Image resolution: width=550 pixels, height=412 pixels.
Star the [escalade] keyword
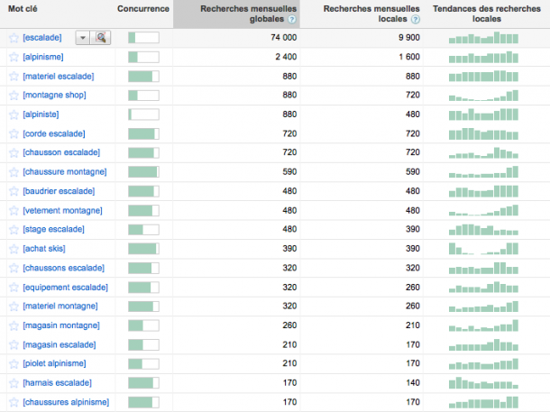(14, 38)
